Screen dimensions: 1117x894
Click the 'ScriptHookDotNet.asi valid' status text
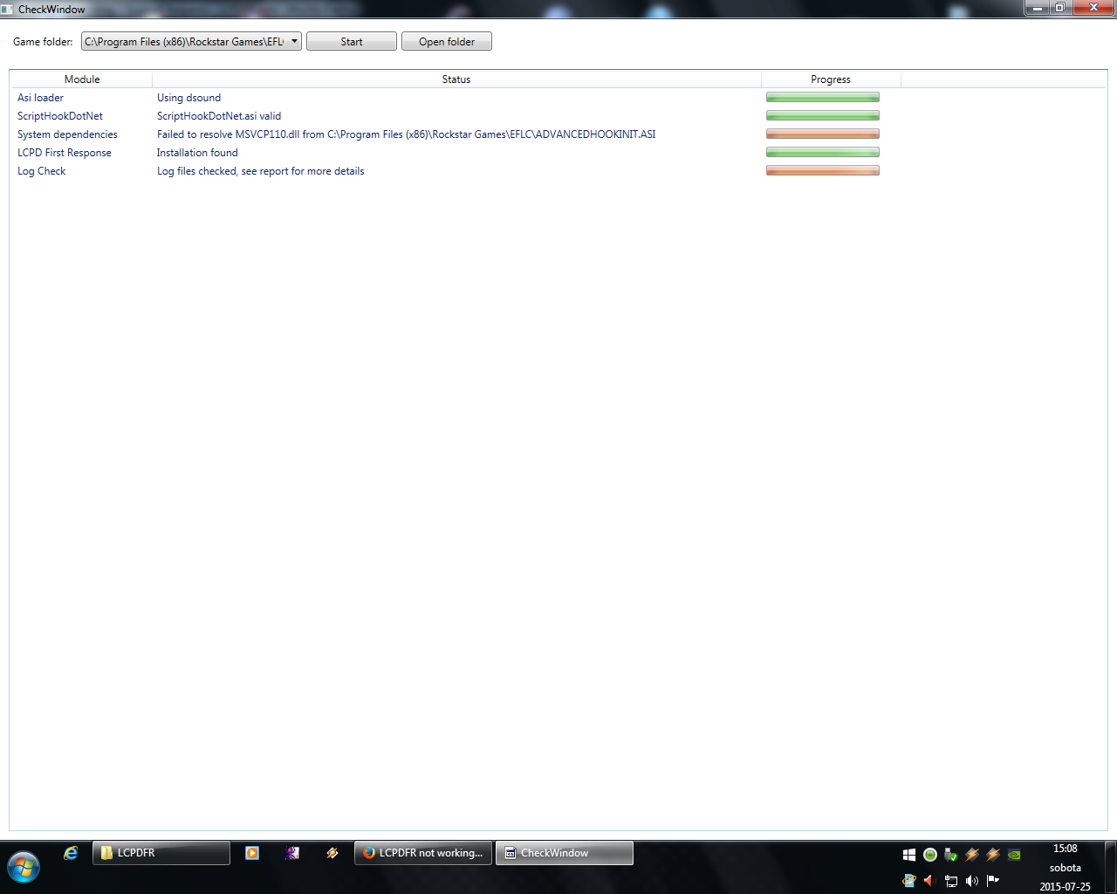[x=219, y=116]
